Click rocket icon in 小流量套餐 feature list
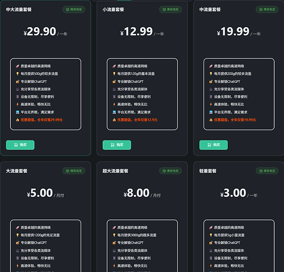 114,66
